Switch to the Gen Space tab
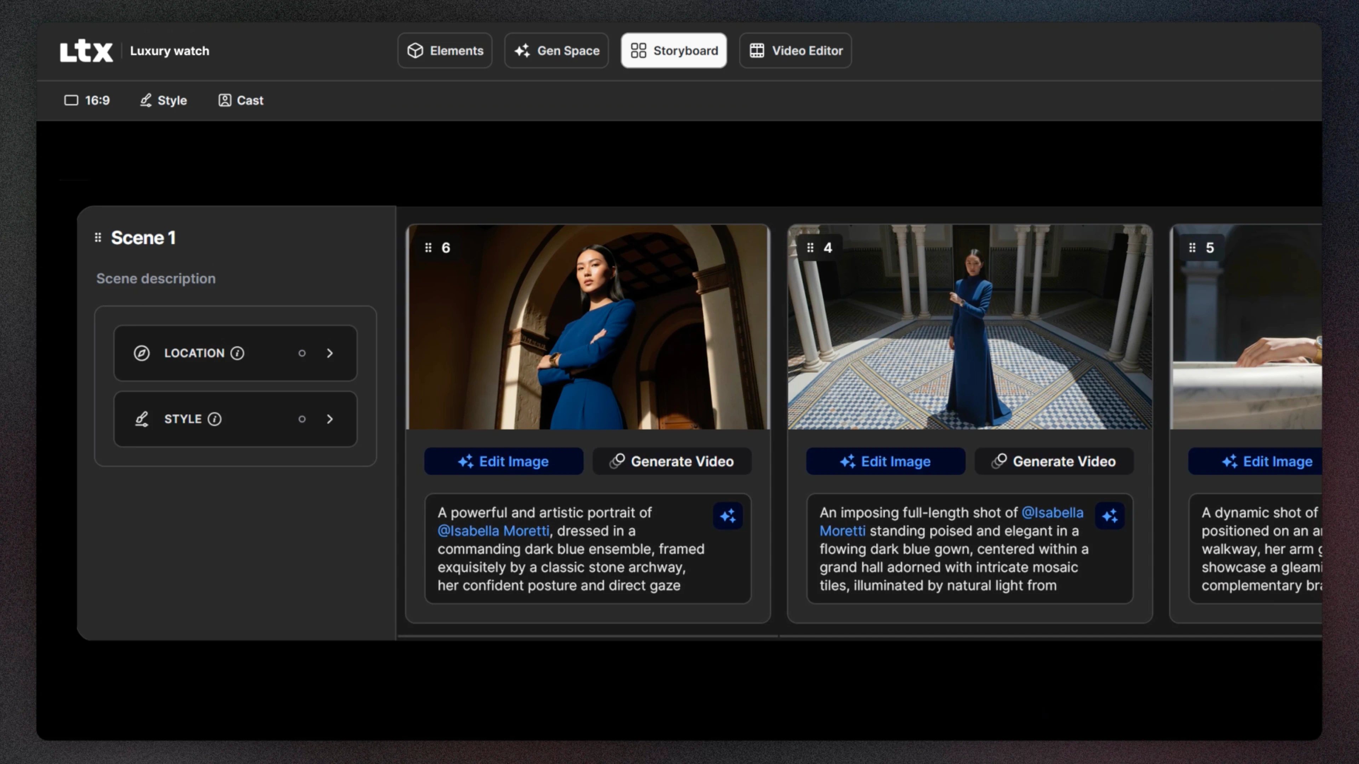Image resolution: width=1359 pixels, height=764 pixels. 557,51
